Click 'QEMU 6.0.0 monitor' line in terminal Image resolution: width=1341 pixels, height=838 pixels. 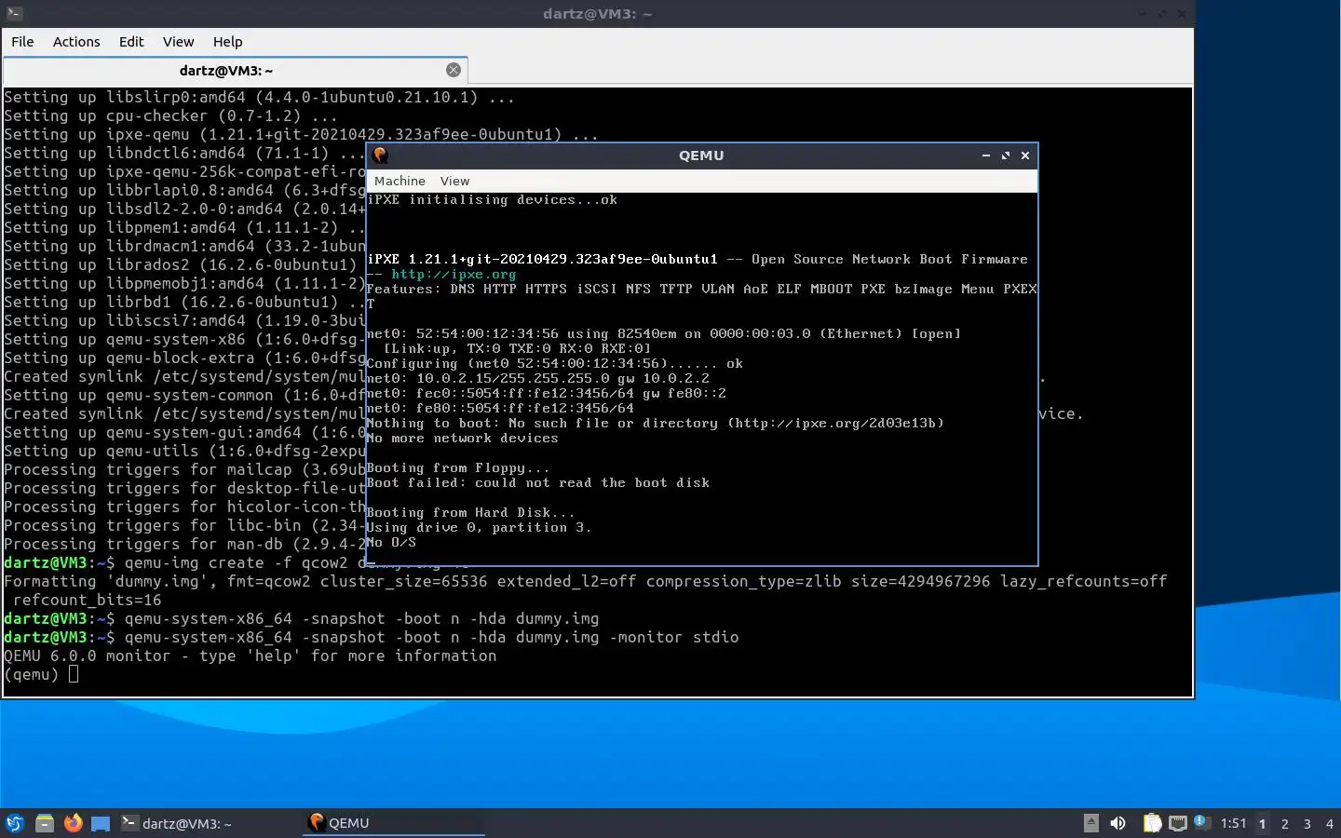click(x=250, y=656)
